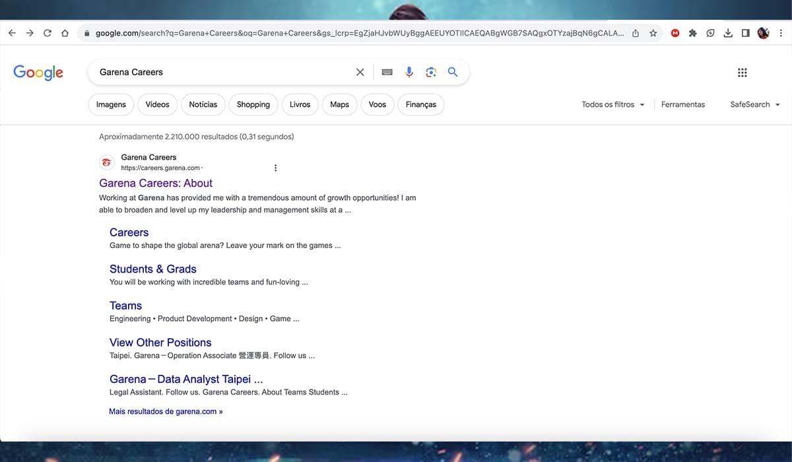The width and height of the screenshot is (792, 462).
Task: Open Ferramentas search tools
Action: pyautogui.click(x=683, y=104)
